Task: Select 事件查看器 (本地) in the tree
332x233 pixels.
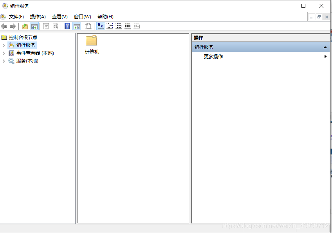Action: coord(35,53)
